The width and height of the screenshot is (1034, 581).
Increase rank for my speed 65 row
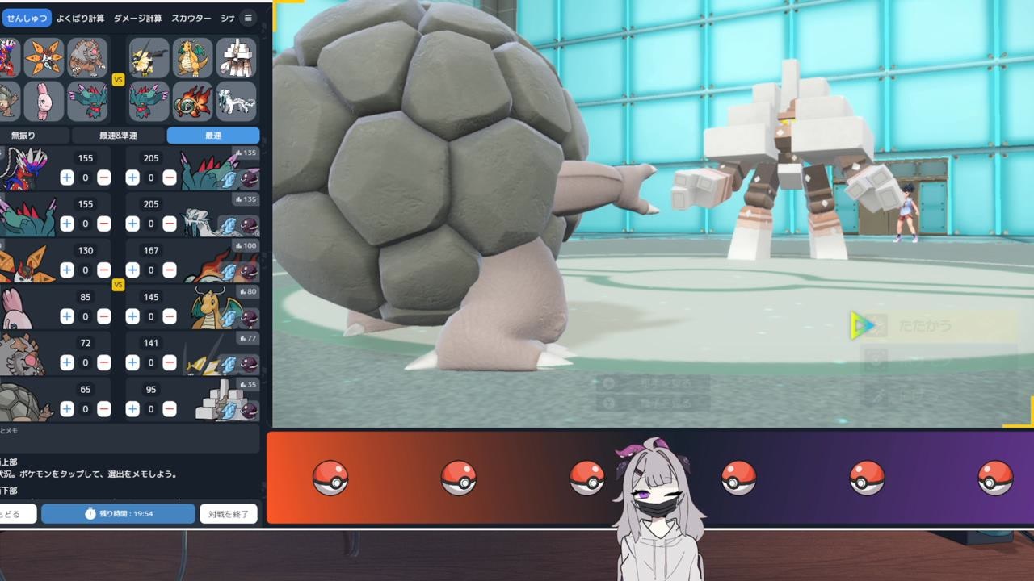coord(67,409)
